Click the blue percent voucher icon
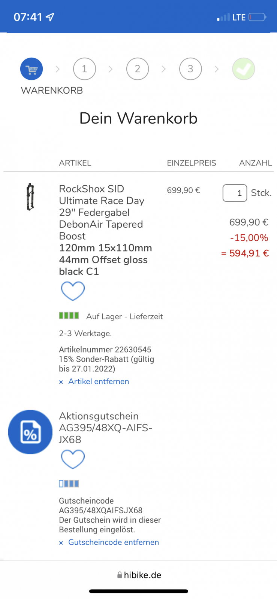 (30, 432)
